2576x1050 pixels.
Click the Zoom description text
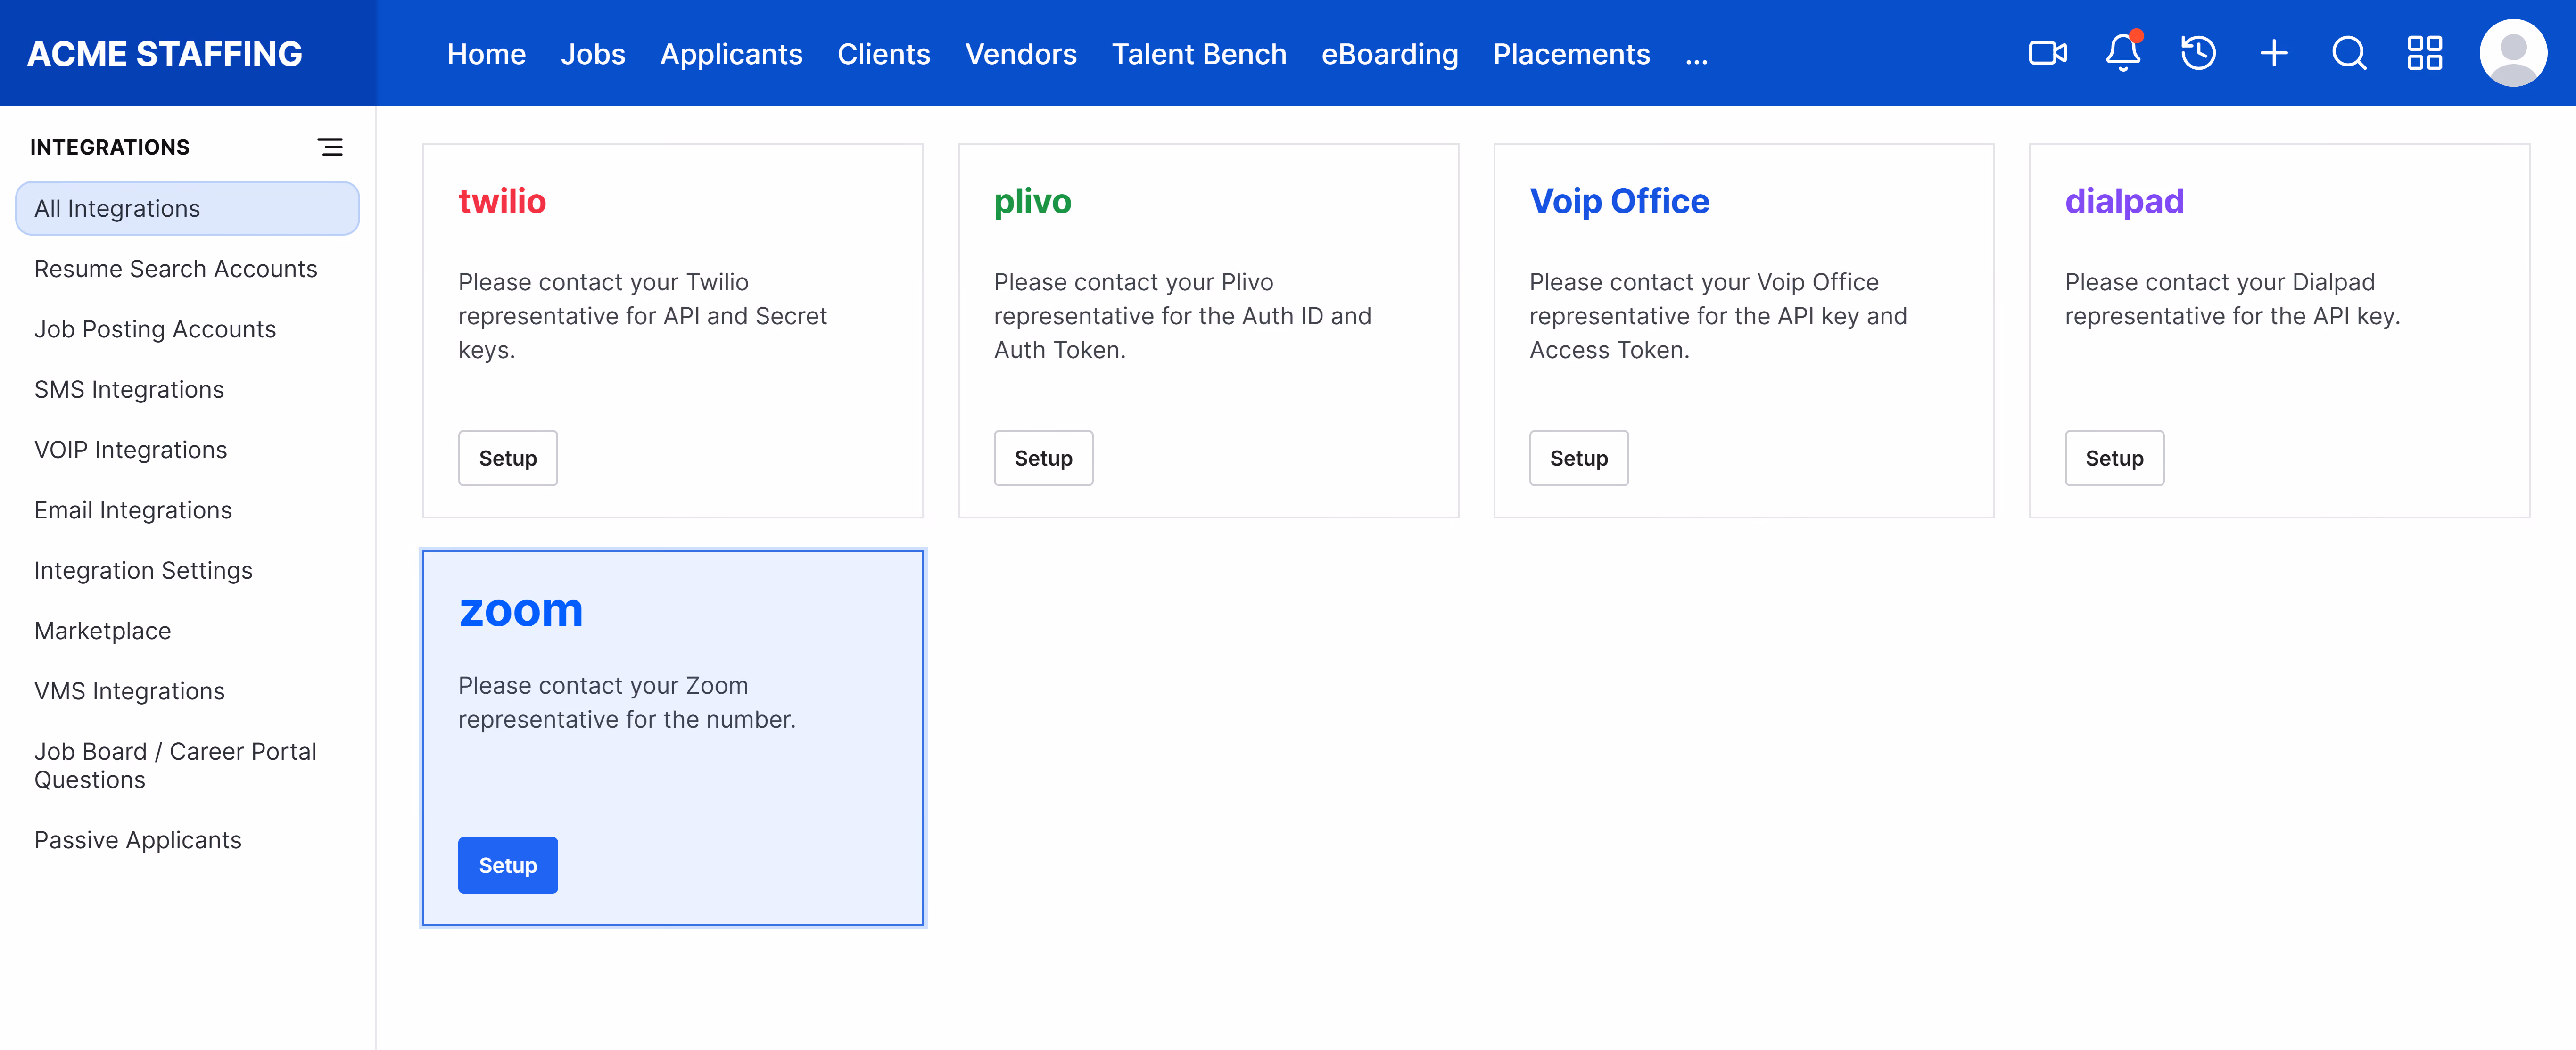[x=627, y=702]
